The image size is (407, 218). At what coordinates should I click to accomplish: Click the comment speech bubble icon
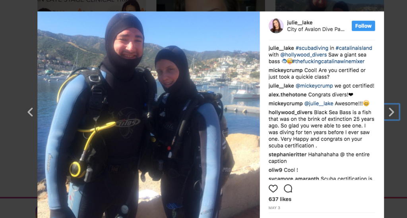click(x=288, y=189)
